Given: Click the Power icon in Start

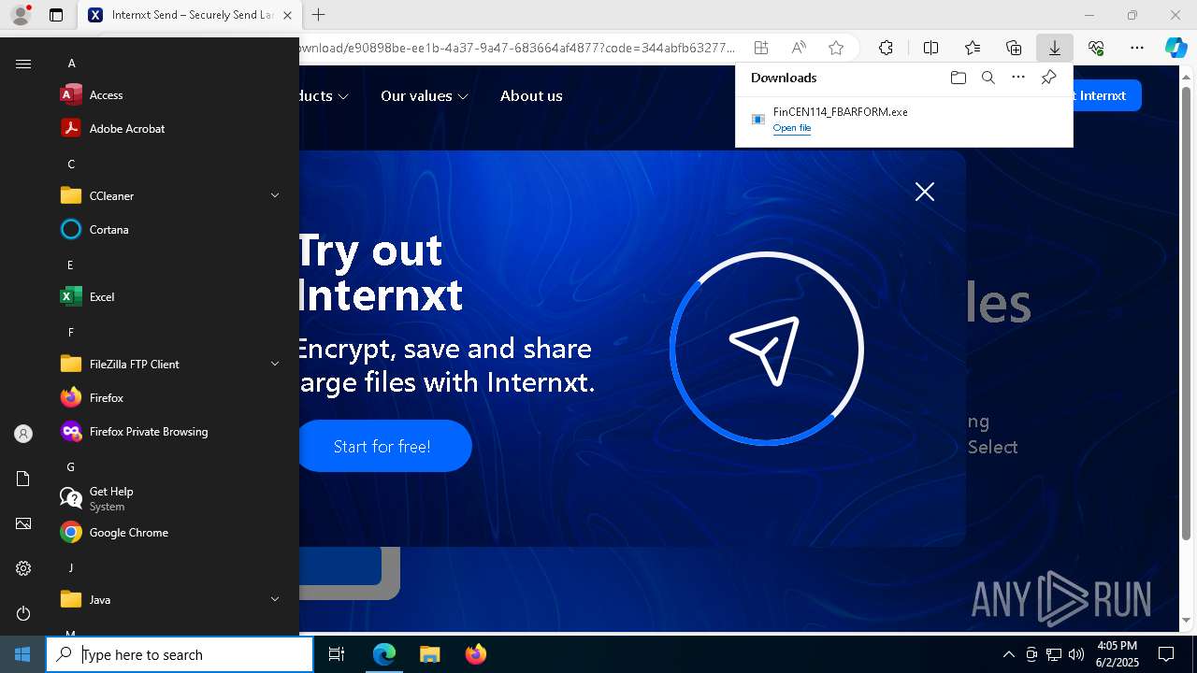Looking at the screenshot, I should (23, 613).
